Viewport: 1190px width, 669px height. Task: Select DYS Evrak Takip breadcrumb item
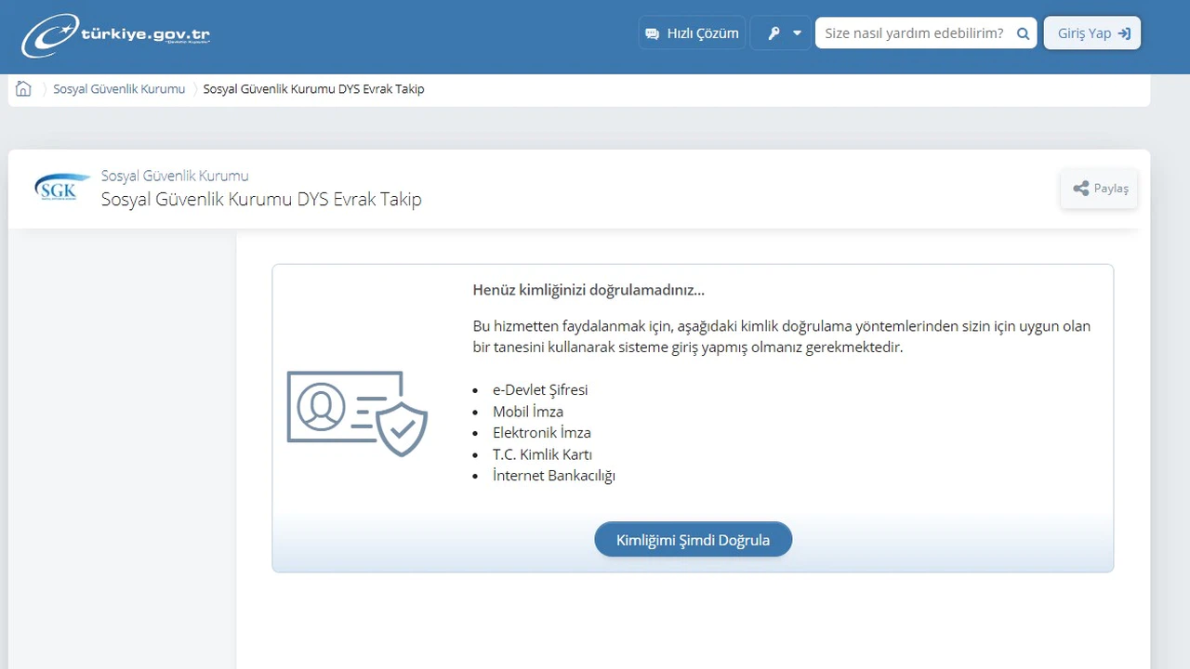click(x=313, y=89)
